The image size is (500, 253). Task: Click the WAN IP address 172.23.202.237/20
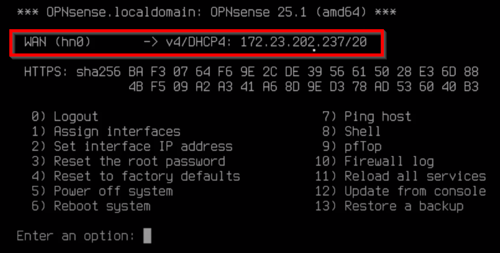click(304, 42)
